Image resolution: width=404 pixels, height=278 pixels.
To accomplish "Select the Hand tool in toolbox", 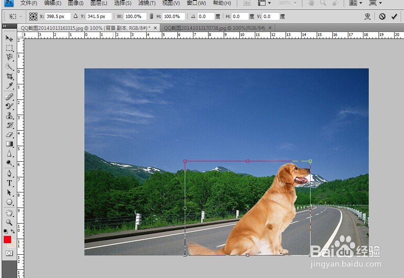I will (x=9, y=213).
